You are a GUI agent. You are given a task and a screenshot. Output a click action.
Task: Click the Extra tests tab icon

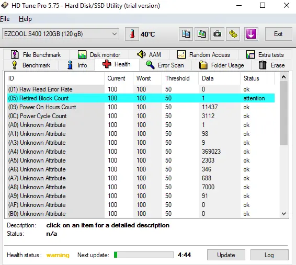[251, 54]
